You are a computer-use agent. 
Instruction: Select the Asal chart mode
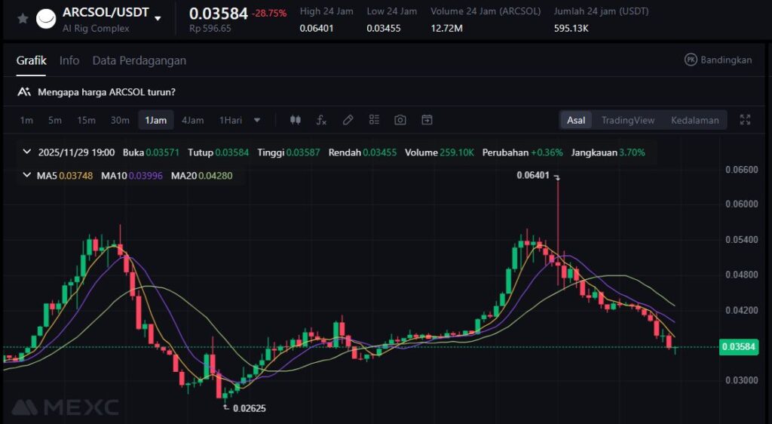pos(576,120)
